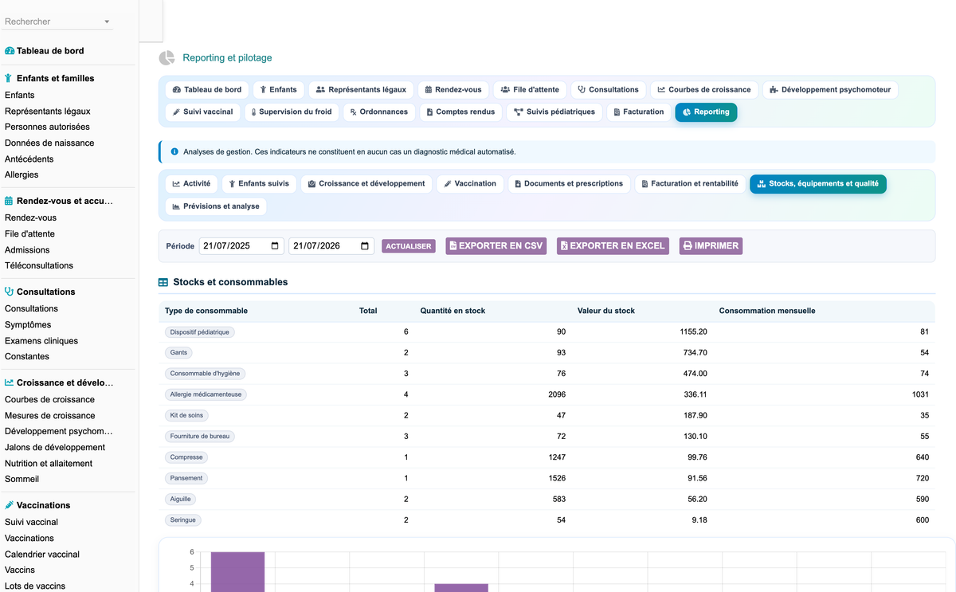The image size is (956, 592).
Task: Open the File d'attente module tab
Action: (x=531, y=89)
